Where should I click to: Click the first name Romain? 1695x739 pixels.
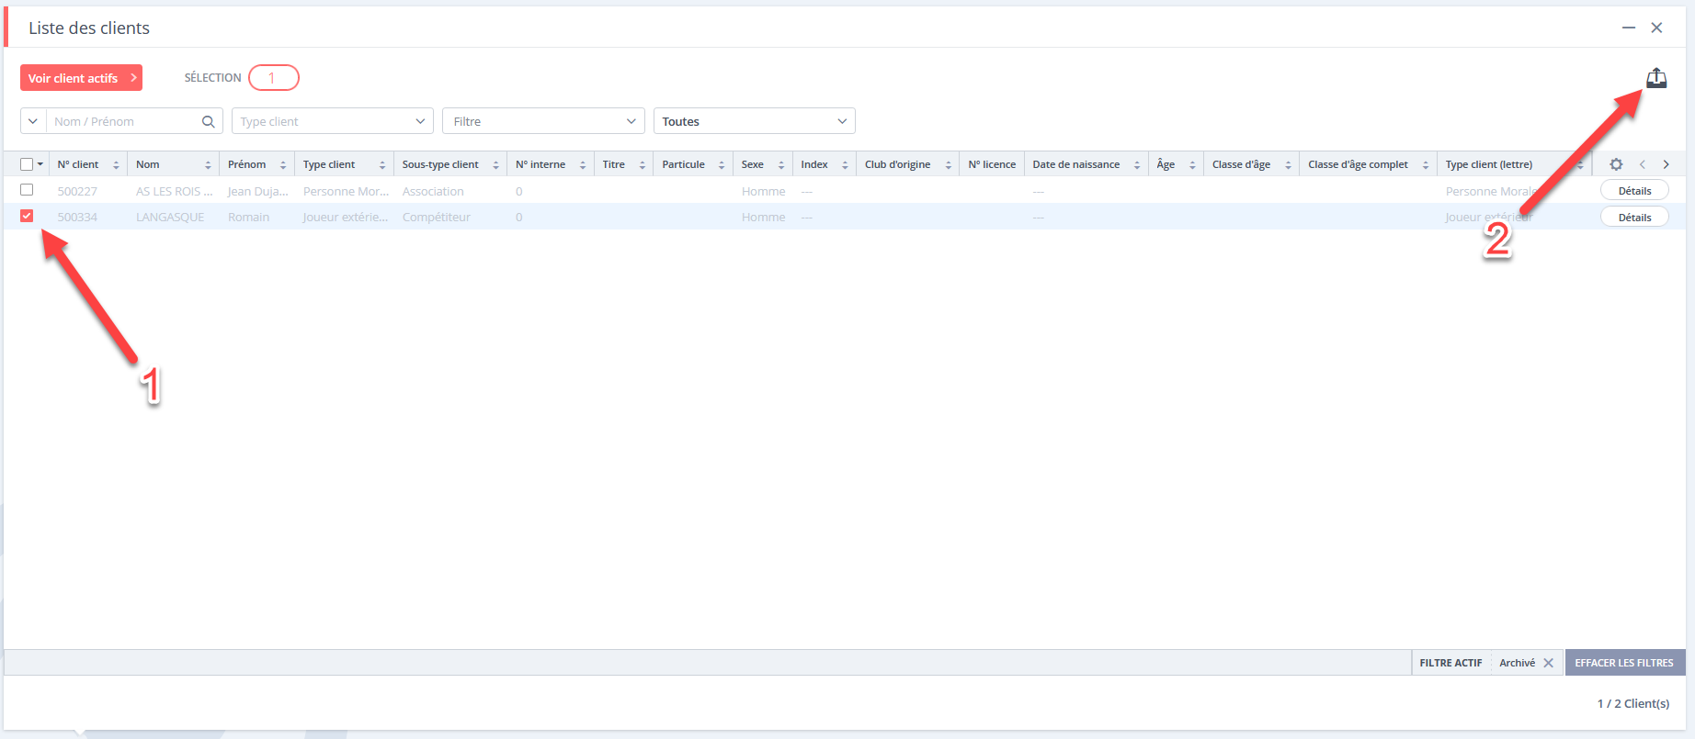click(x=249, y=217)
